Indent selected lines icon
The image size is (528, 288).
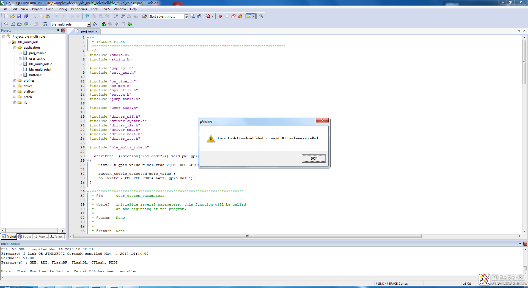click(x=116, y=16)
